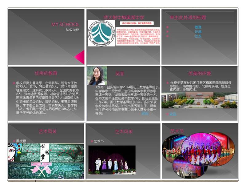Select the teacher portrait photo
246x189 pixels.
pos(97,76)
